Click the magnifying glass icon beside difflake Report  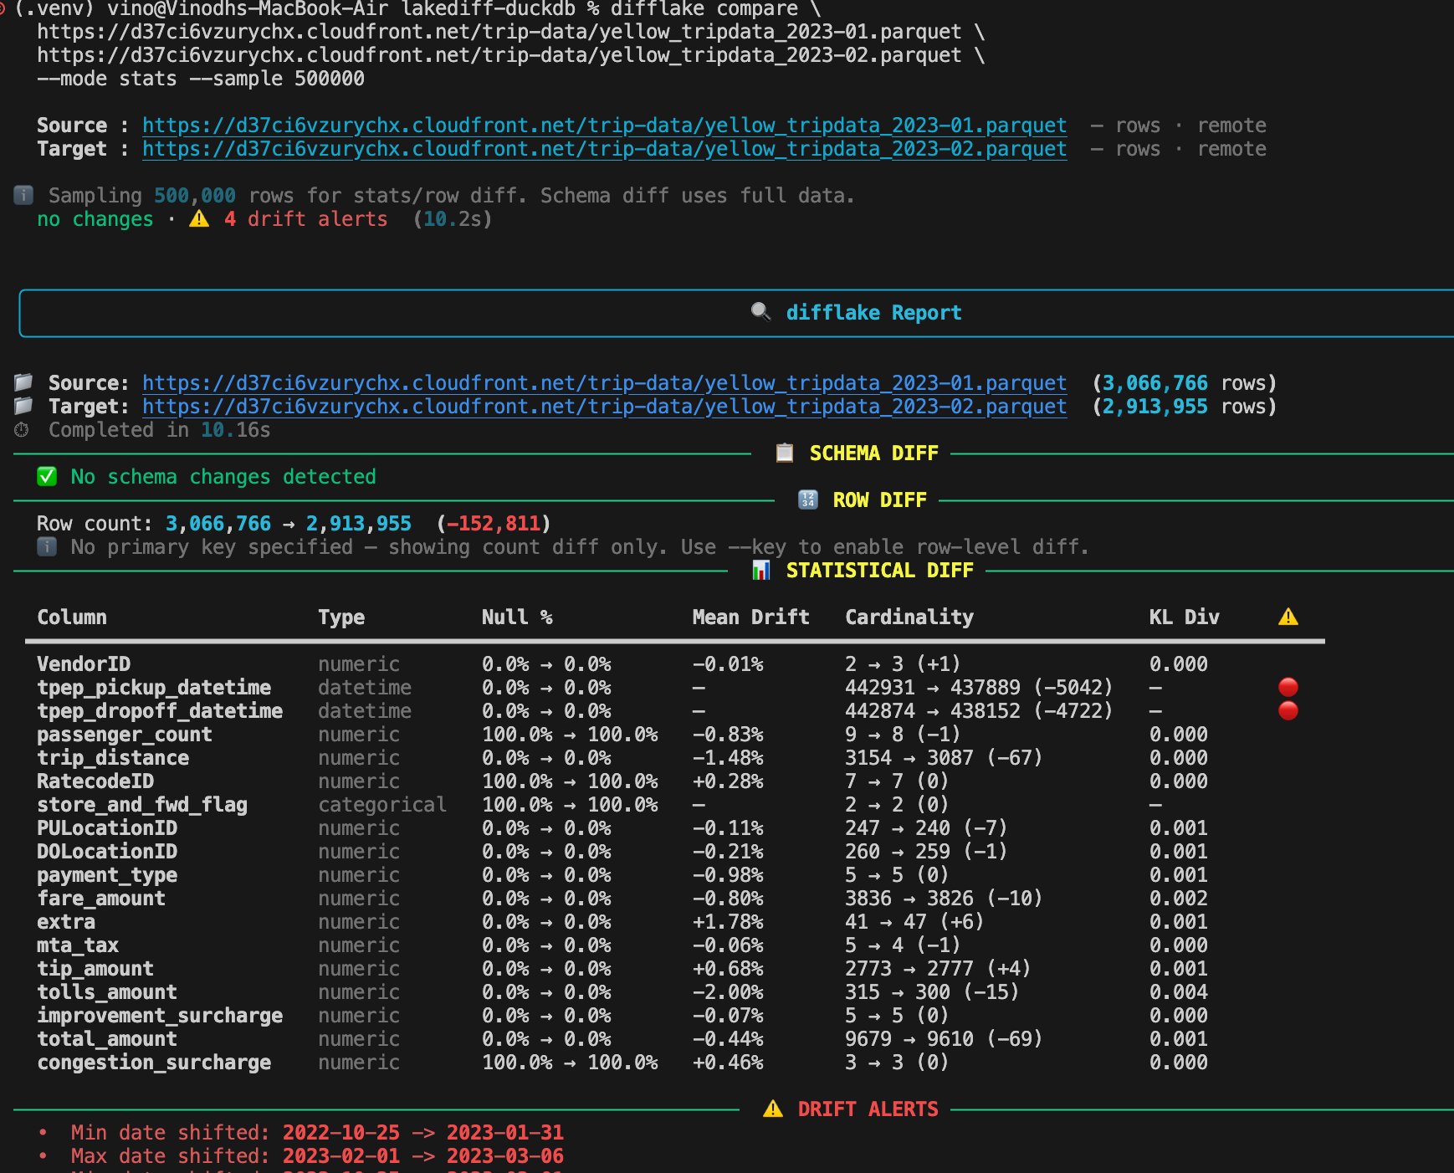[x=760, y=312]
